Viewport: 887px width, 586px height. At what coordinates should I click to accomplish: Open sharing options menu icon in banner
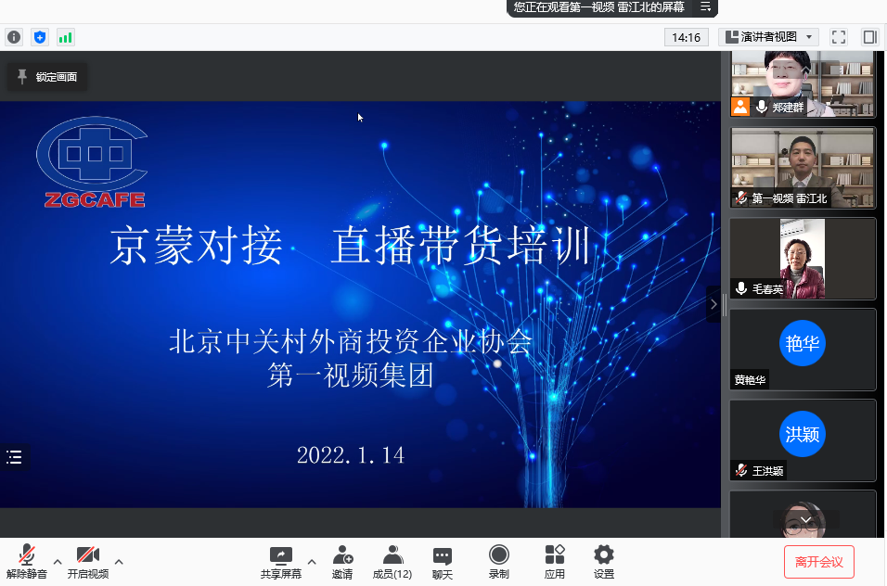[x=705, y=6]
